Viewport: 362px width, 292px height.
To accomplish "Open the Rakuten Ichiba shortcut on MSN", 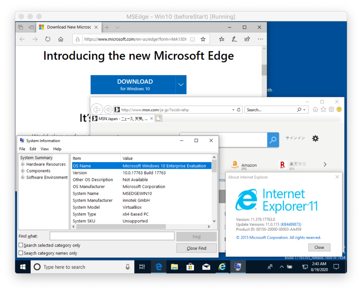I will tap(293, 165).
